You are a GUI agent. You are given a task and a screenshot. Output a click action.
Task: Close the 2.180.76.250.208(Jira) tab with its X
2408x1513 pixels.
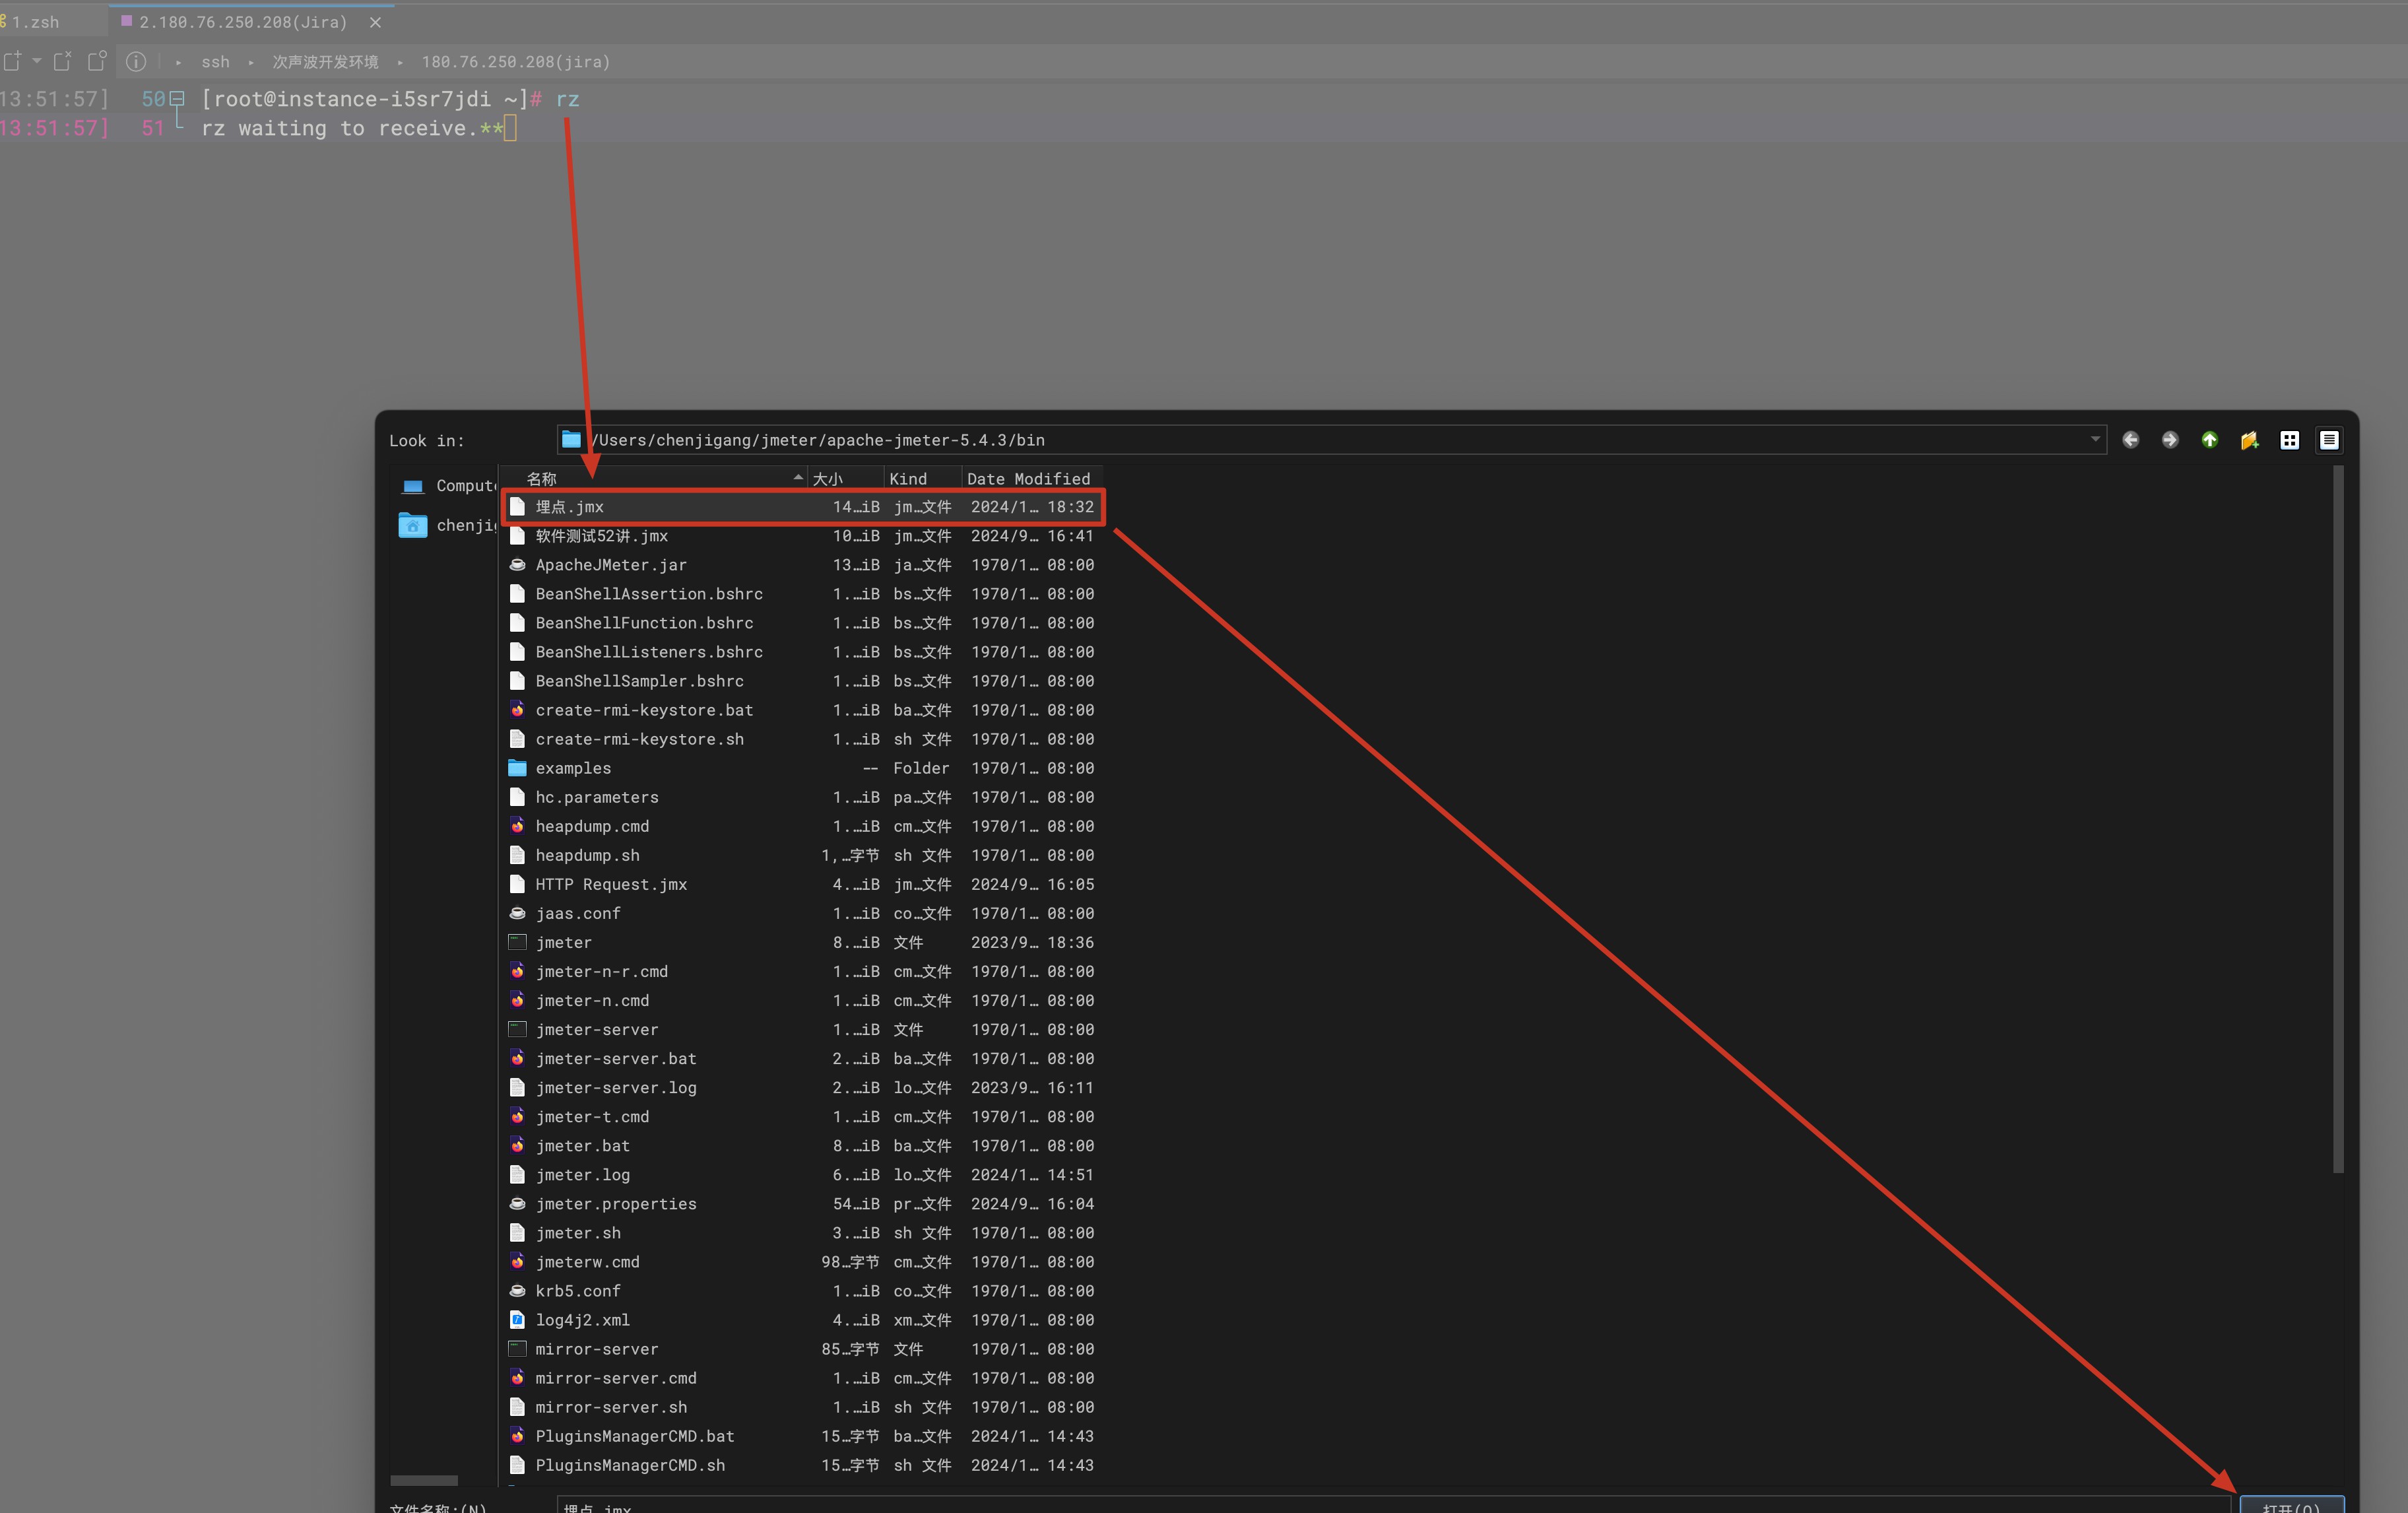375,22
